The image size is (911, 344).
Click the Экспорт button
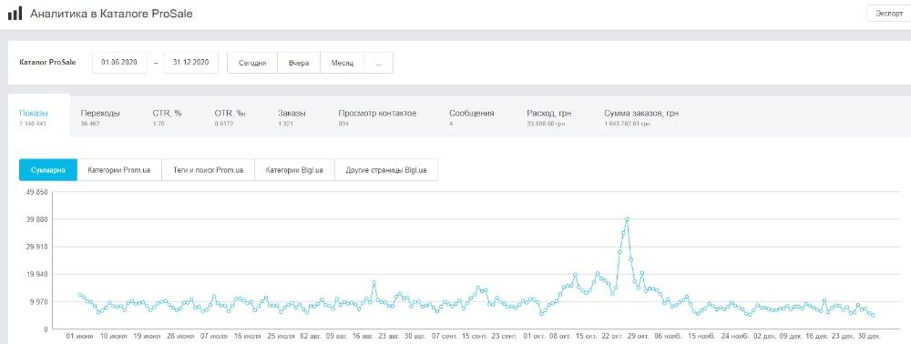coord(888,14)
